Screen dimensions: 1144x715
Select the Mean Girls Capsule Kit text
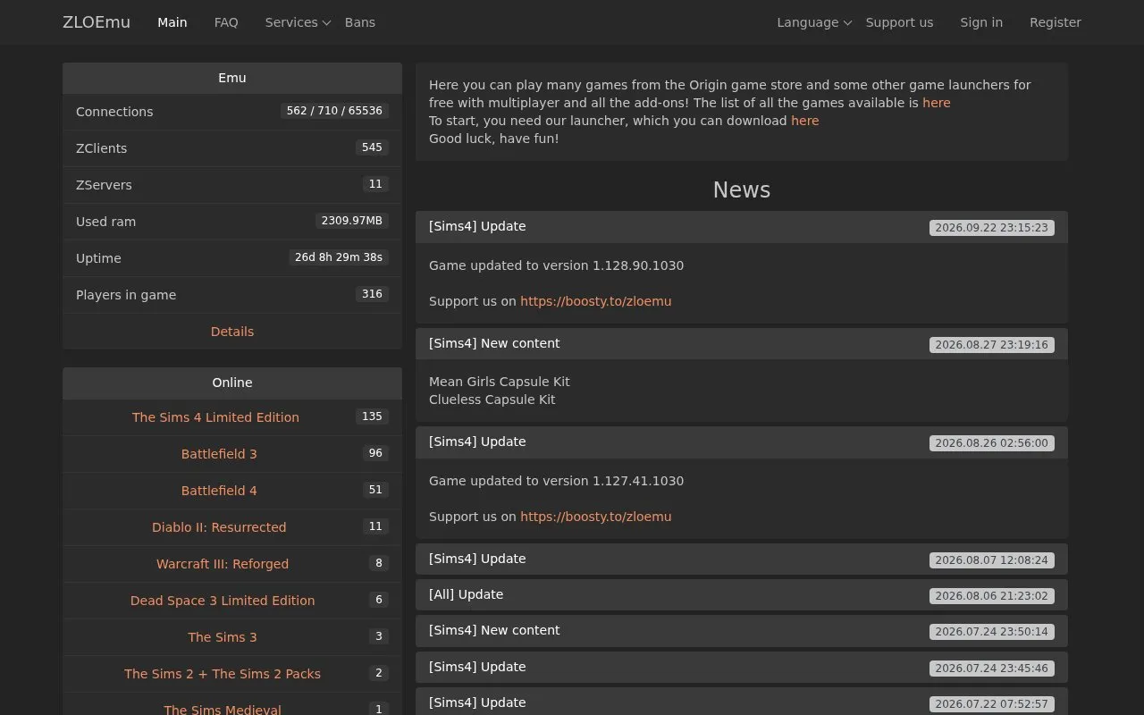(499, 382)
